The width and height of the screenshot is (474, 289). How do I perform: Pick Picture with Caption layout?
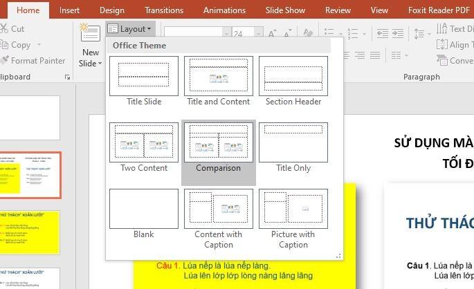pos(293,219)
